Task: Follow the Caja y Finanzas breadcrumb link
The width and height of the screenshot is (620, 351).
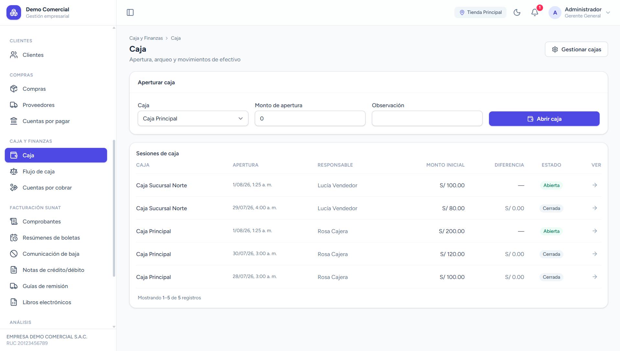Action: coord(146,38)
